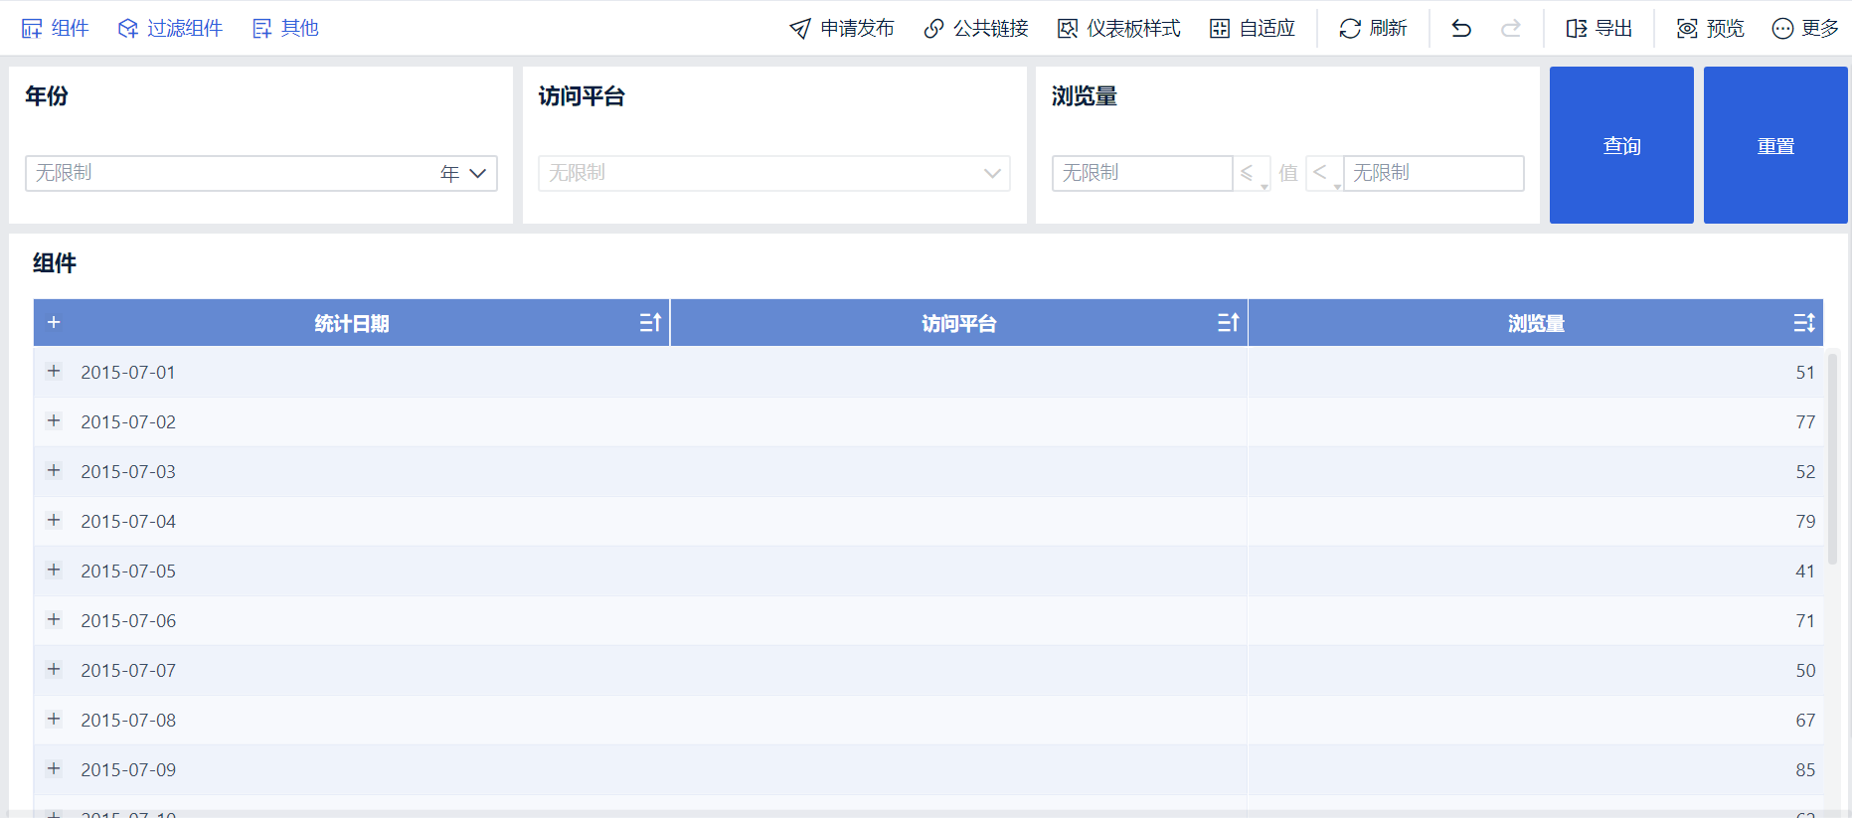Select the 浏览量 value 85
Viewport: 1852px width, 818px height.
pos(1805,770)
